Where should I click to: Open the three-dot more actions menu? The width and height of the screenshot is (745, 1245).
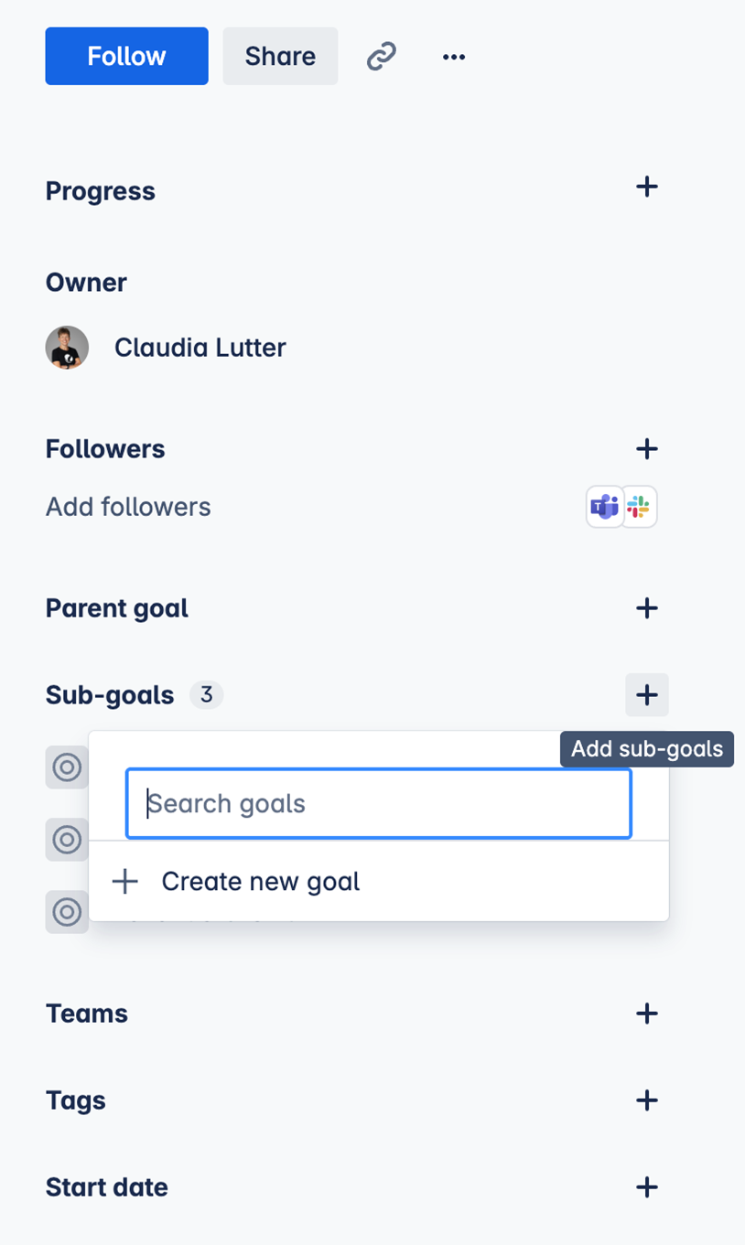[454, 57]
